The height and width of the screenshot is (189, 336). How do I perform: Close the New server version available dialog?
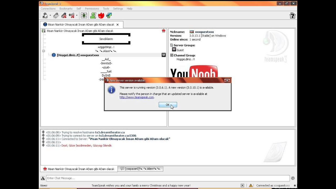tap(227, 80)
